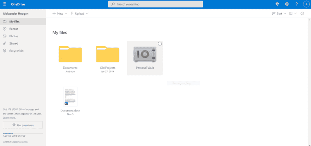
Task: Open the help question mark icon
Action: (x=297, y=4)
